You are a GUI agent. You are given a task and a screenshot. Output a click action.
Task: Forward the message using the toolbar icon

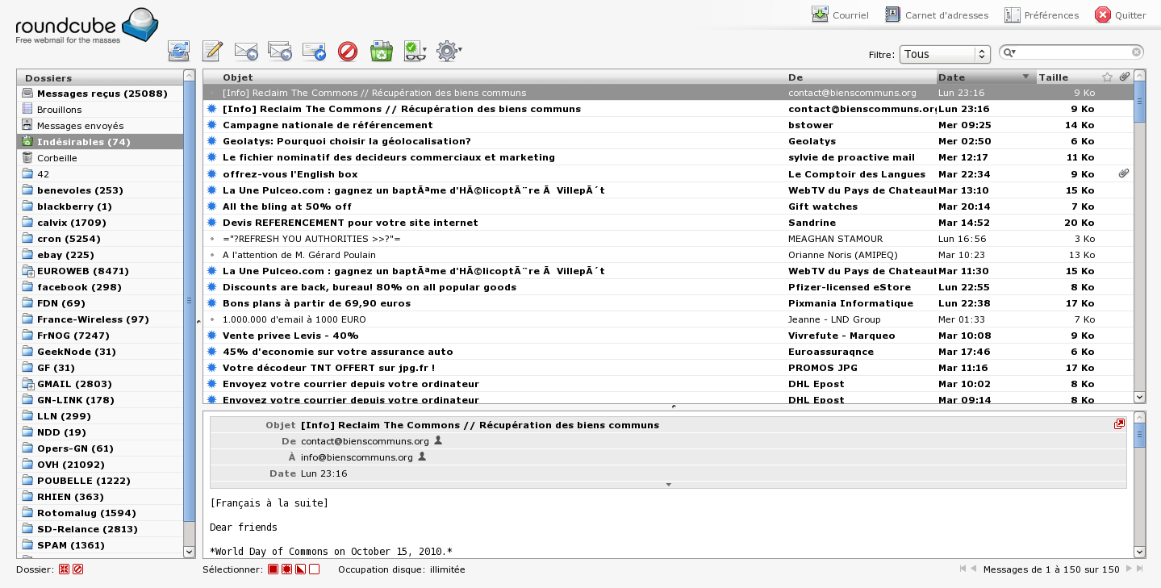coord(314,52)
